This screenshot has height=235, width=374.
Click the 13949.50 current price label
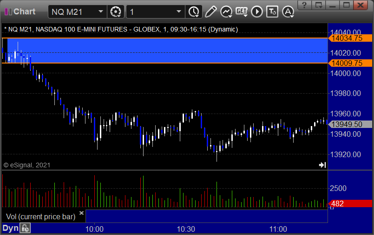[350, 124]
